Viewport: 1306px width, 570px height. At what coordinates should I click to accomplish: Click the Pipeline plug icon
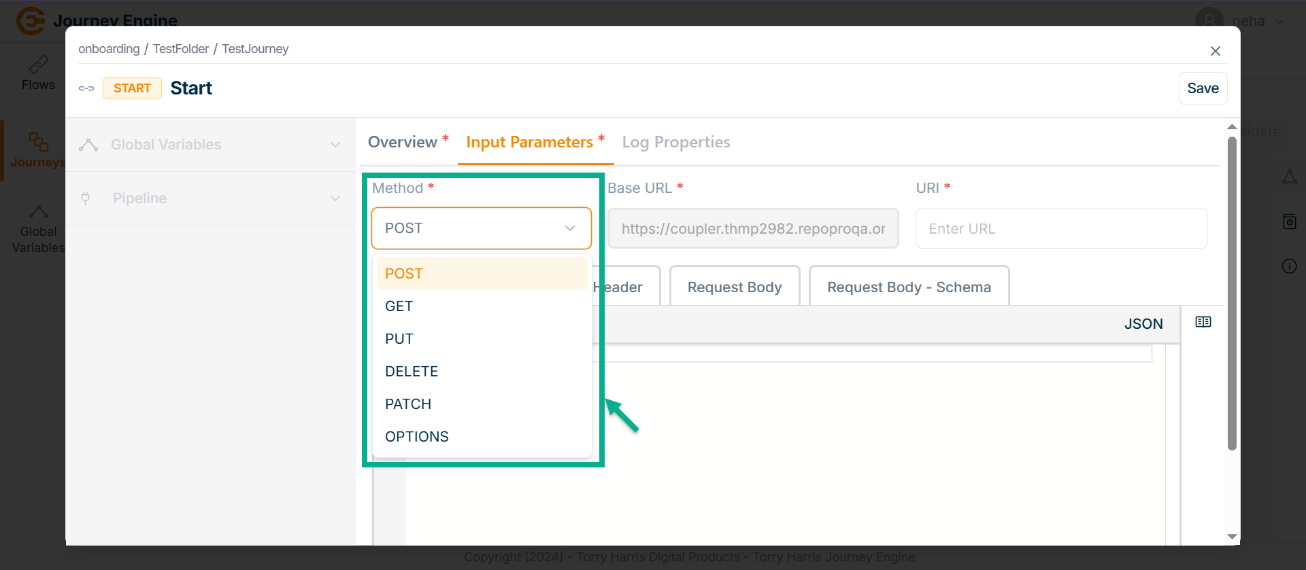pyautogui.click(x=86, y=198)
